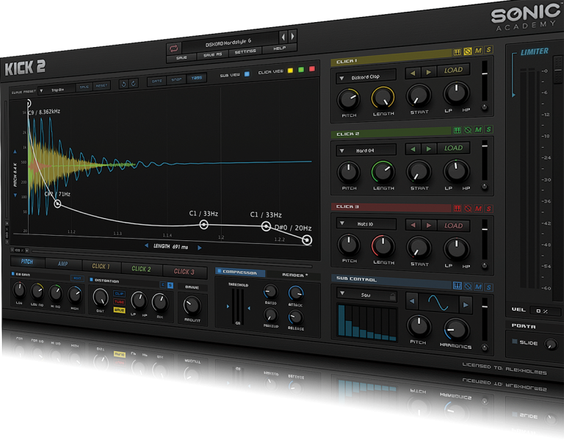The height and width of the screenshot is (440, 564).
Task: Select next Click 1 sample arrow
Action: click(x=428, y=72)
